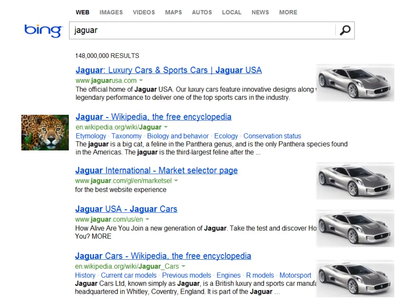Click the jaguar cat thumbnail image
The image size is (405, 304).
pyautogui.click(x=45, y=133)
